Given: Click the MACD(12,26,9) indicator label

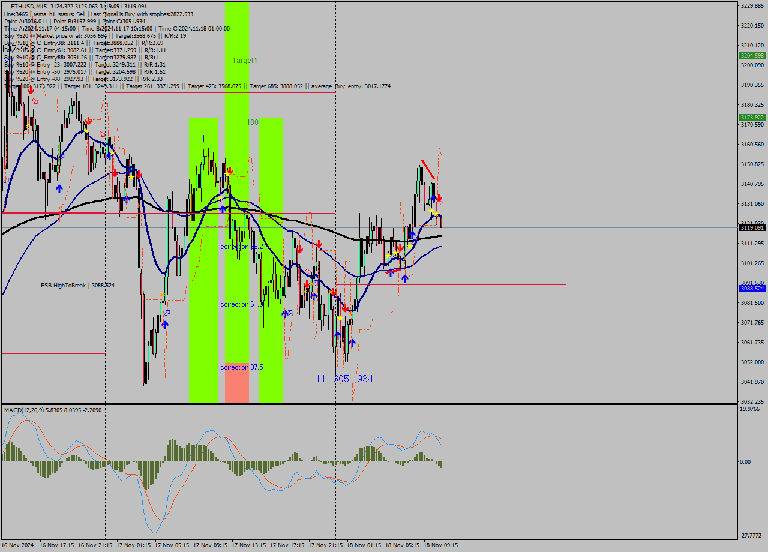Looking at the screenshot, I should (52, 410).
